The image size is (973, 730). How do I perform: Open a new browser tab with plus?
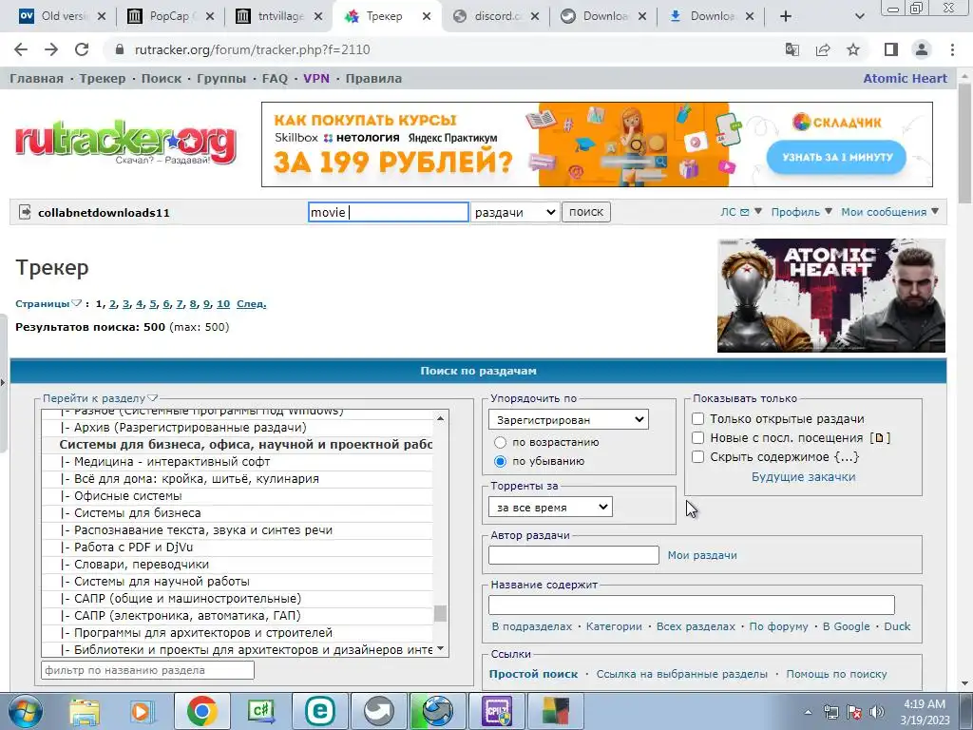pyautogui.click(x=786, y=17)
